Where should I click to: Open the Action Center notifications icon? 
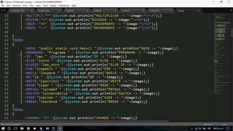[228, 128]
